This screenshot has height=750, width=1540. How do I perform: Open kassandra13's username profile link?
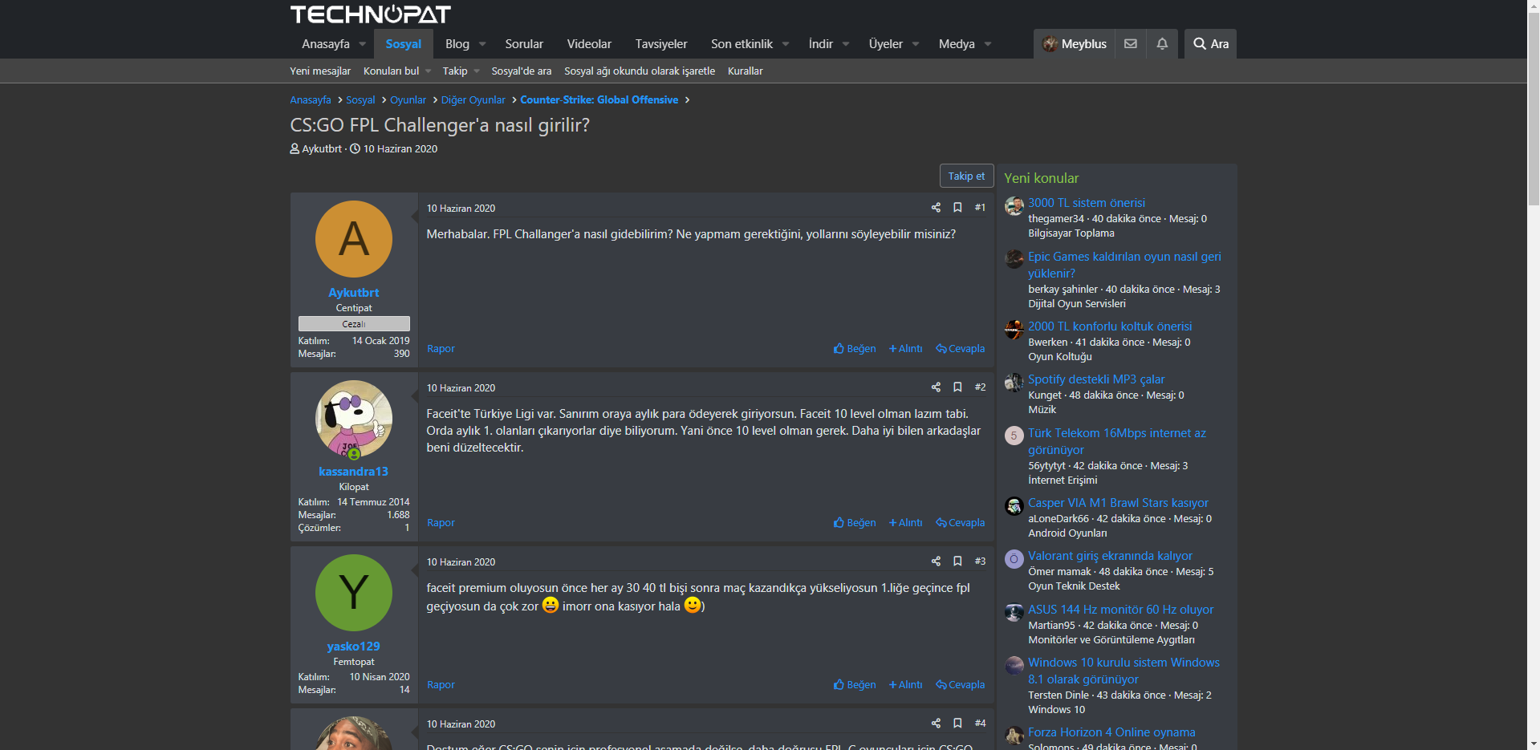coord(354,472)
